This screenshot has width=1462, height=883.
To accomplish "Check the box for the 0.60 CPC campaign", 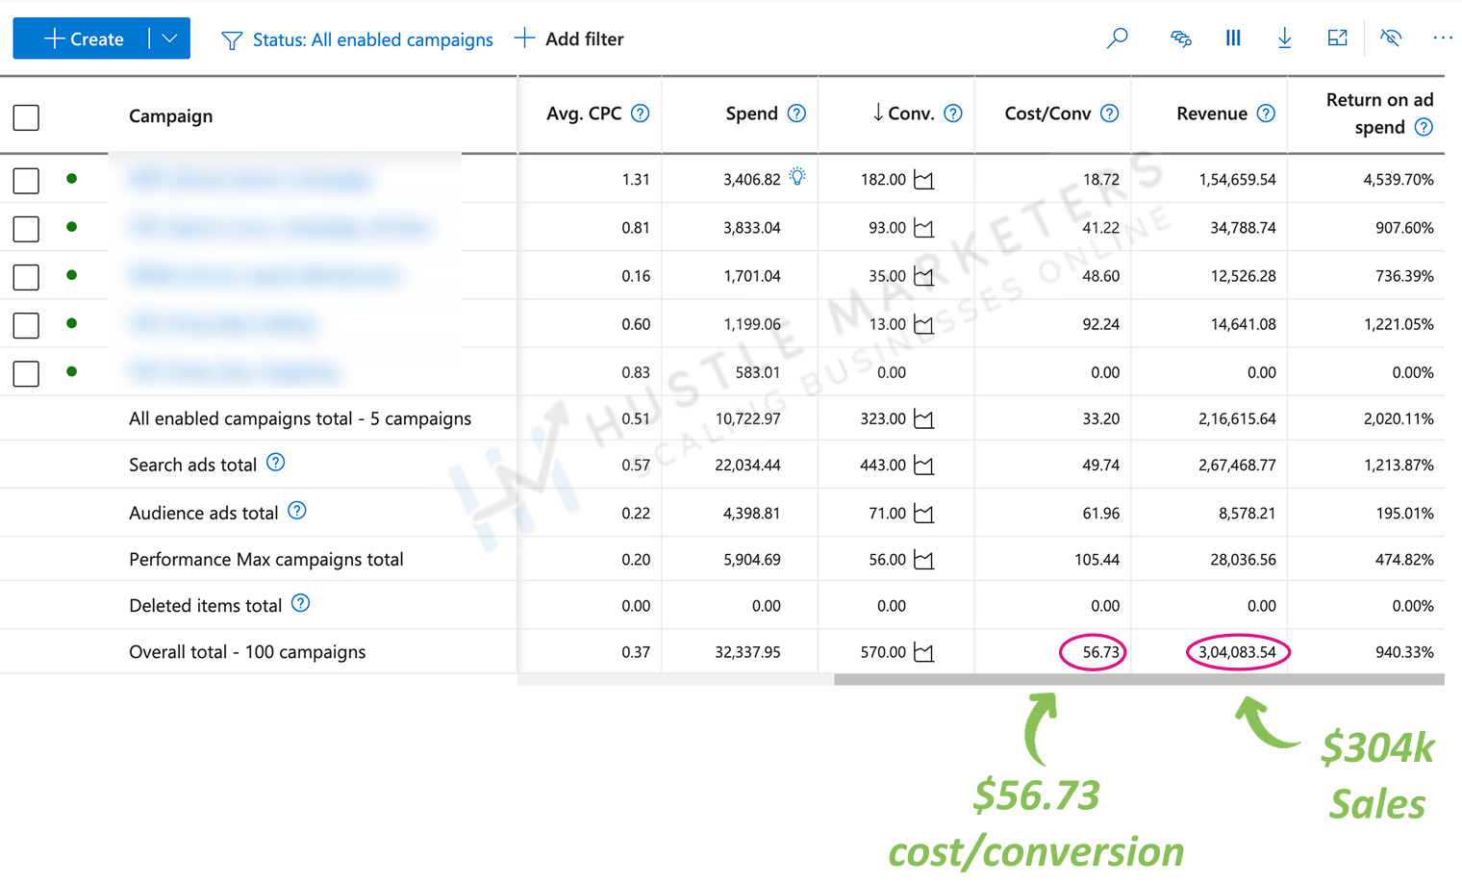I will [26, 325].
